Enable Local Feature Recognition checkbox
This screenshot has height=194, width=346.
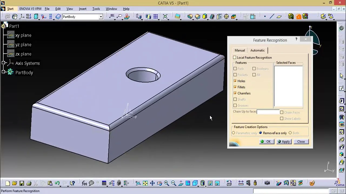click(235, 58)
